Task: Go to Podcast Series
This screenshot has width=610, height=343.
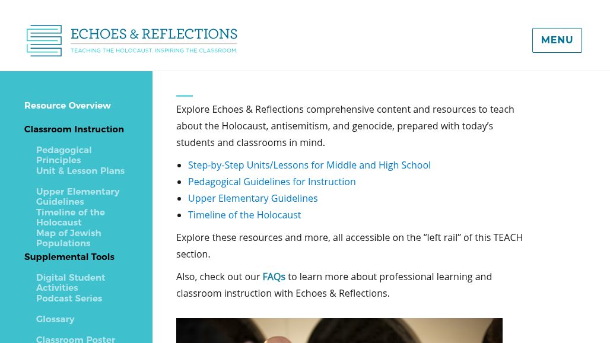Action: (69, 298)
